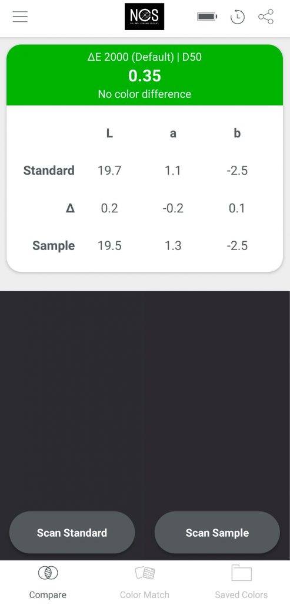Tap the Compare overlapping-circles icon
This screenshot has height=604, width=290.
[48, 573]
